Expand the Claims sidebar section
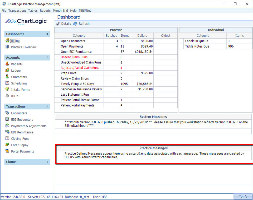 pos(47,162)
